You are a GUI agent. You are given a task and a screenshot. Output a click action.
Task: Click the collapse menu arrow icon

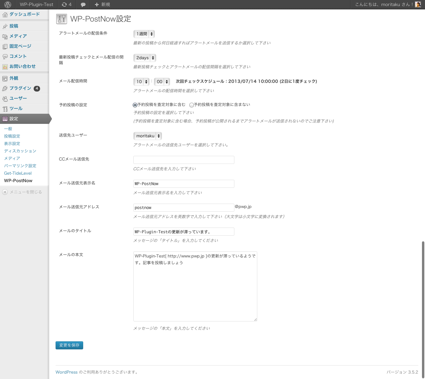[5, 192]
